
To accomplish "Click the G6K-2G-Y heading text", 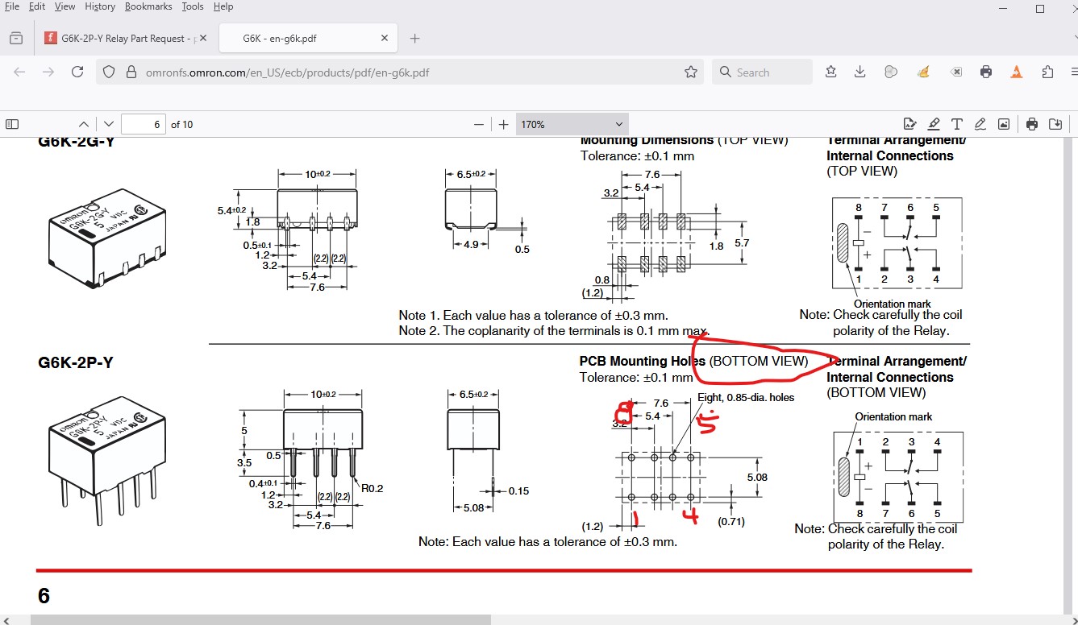I will [76, 142].
